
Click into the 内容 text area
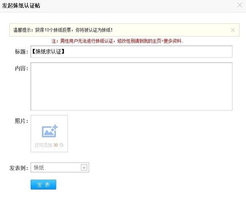click(131, 86)
